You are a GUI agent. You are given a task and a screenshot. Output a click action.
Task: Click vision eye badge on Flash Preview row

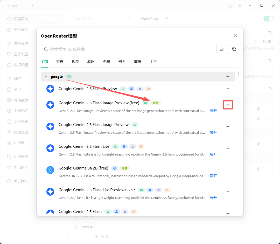click(x=123, y=89)
